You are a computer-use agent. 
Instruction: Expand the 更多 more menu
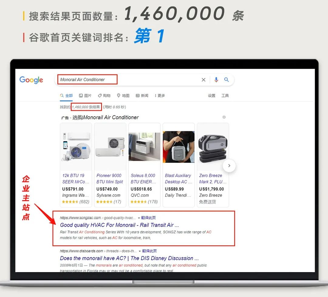click(x=160, y=96)
